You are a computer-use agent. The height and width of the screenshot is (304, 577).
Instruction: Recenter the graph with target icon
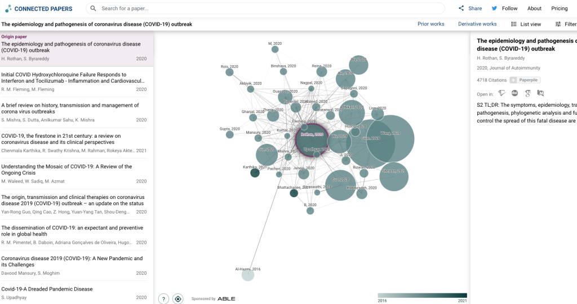point(178,298)
